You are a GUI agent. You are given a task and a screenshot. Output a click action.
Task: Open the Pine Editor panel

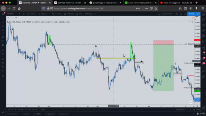pos(37,114)
